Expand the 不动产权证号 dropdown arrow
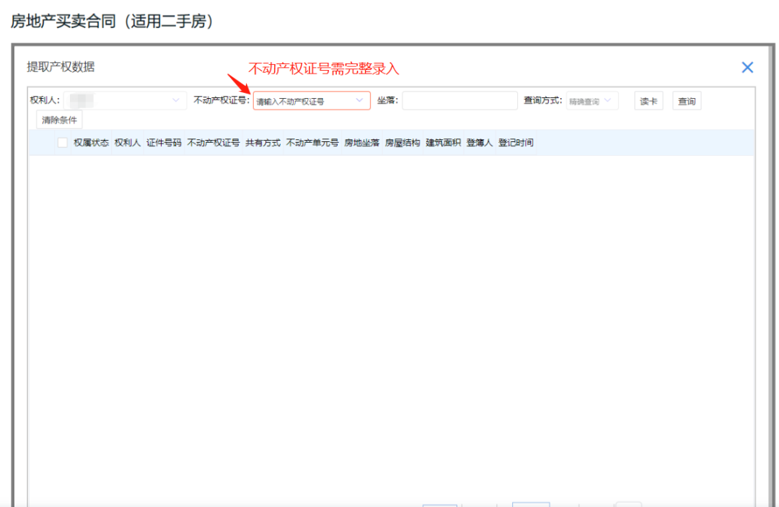Screen dimensions: 779x507 tap(359, 100)
